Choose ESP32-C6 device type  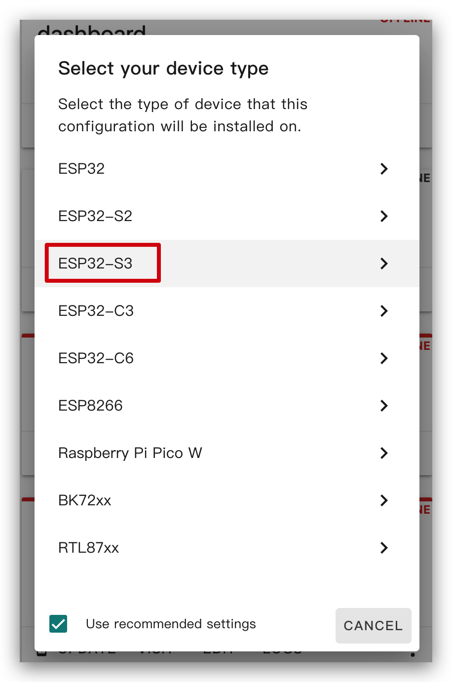coord(227,358)
